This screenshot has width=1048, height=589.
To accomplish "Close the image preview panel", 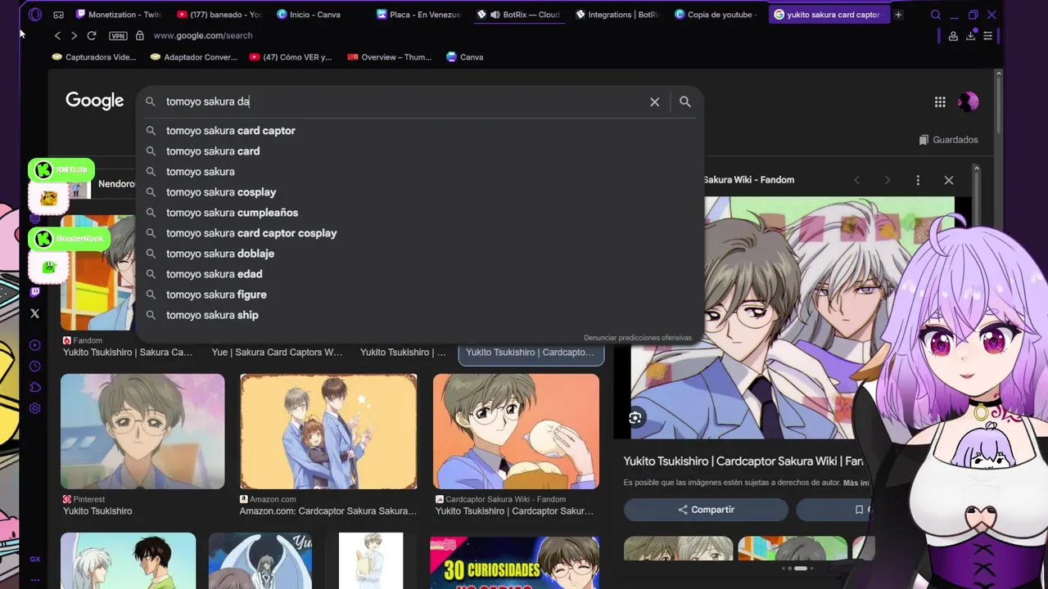I will click(948, 180).
